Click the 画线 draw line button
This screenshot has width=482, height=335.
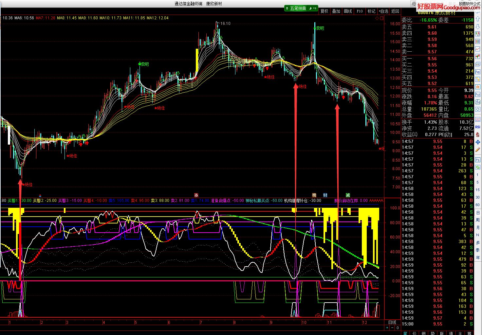348,11
